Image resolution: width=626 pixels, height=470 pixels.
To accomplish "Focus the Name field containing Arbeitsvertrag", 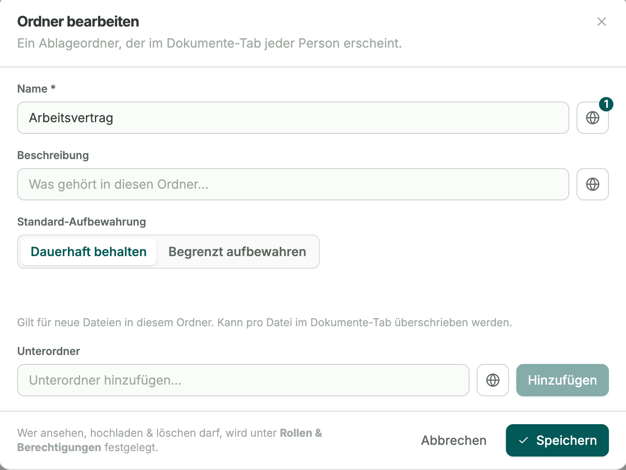I will [x=293, y=118].
